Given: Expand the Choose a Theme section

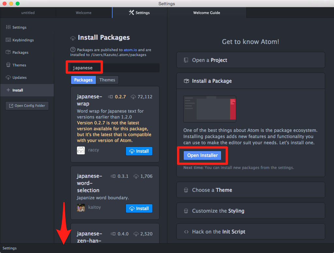Looking at the screenshot, I should 251,190.
